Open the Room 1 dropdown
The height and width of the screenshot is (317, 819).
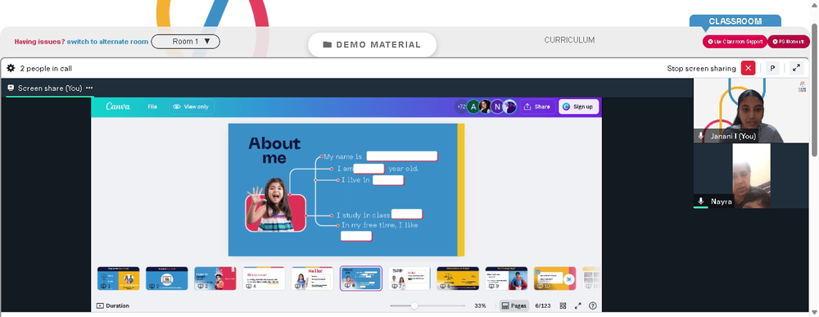click(185, 41)
